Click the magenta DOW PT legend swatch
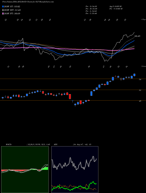This screenshot has width=146, height=193. tap(3, 13)
